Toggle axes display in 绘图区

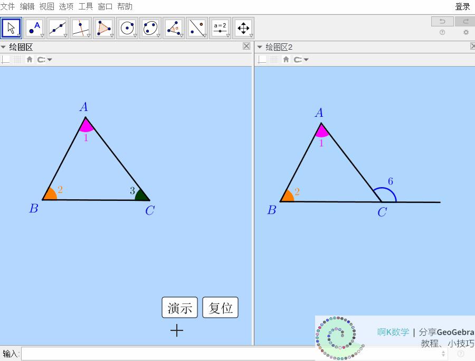[x=6, y=60]
